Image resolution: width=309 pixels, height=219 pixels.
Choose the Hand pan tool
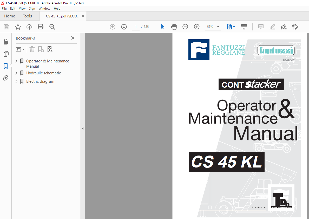coord(174,27)
